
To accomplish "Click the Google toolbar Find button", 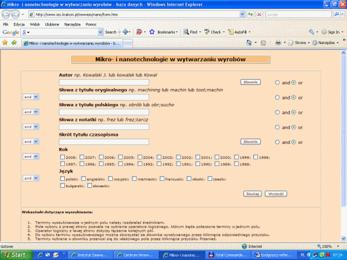I will tap(193, 32).
